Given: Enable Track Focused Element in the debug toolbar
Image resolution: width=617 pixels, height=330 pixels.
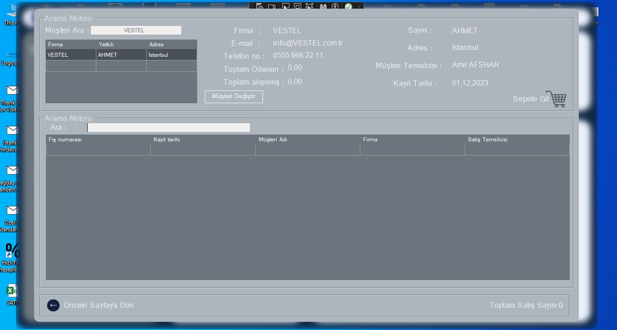Looking at the screenshot, I should tap(309, 7).
